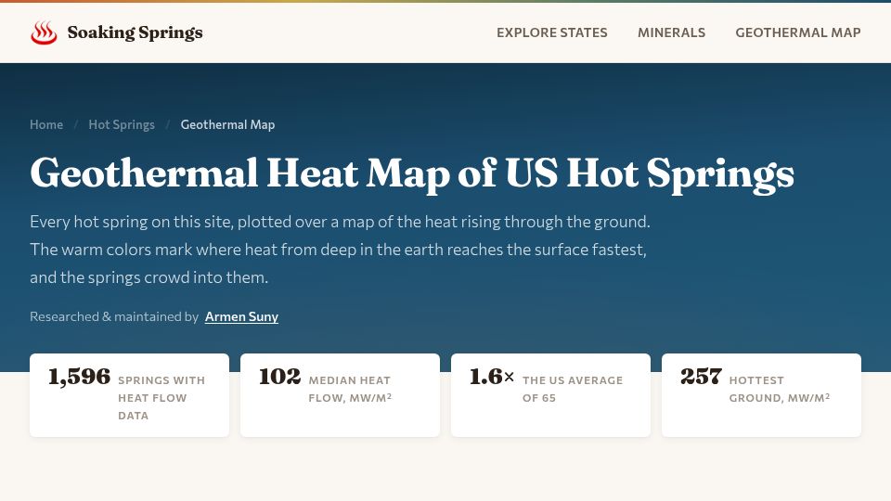Click the Soaking Springs steam logo icon

click(44, 32)
